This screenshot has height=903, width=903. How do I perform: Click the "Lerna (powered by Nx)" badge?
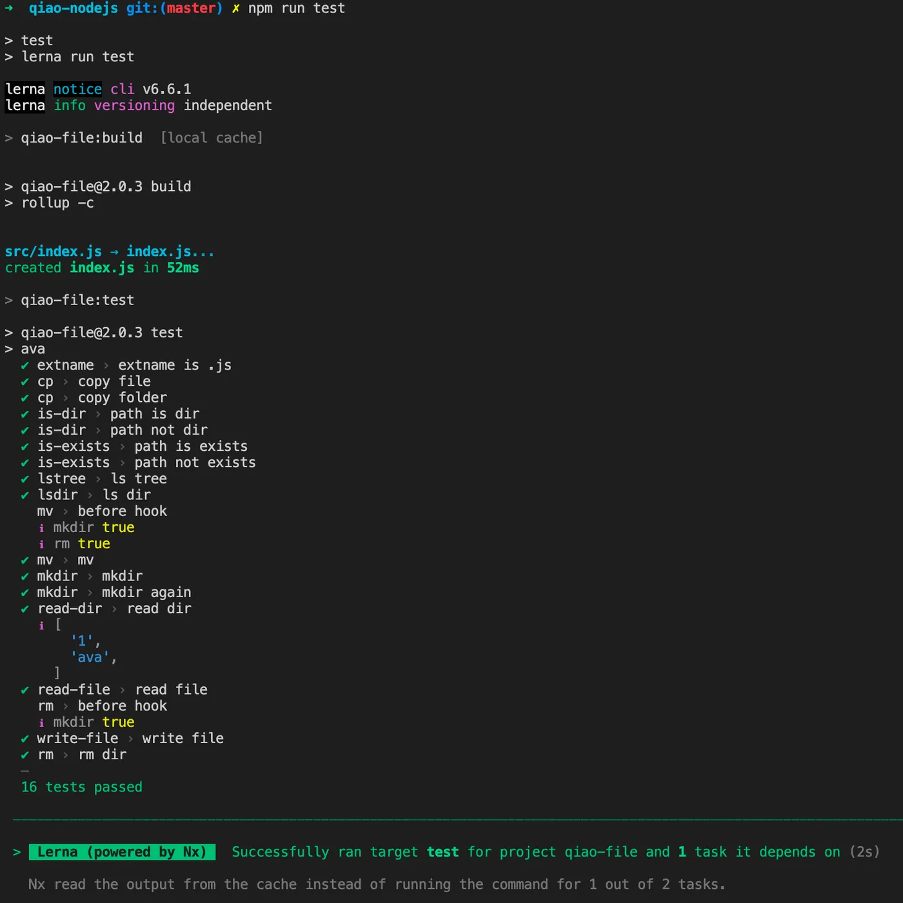(122, 852)
